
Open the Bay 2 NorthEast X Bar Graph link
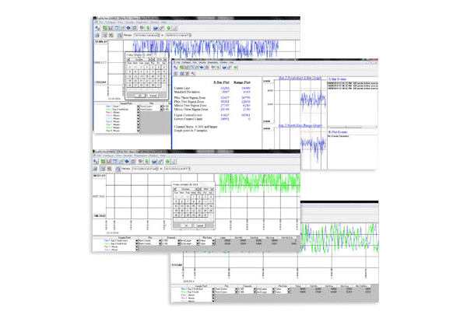click(300, 79)
